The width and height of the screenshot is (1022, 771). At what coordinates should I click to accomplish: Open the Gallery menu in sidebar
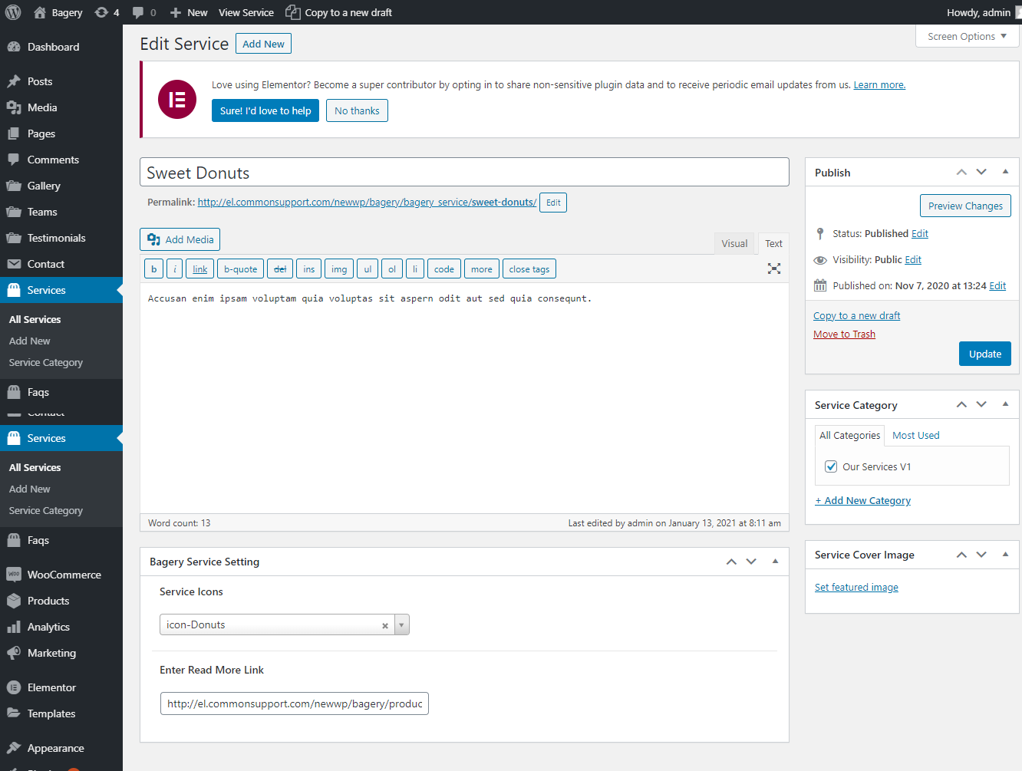[x=44, y=186]
